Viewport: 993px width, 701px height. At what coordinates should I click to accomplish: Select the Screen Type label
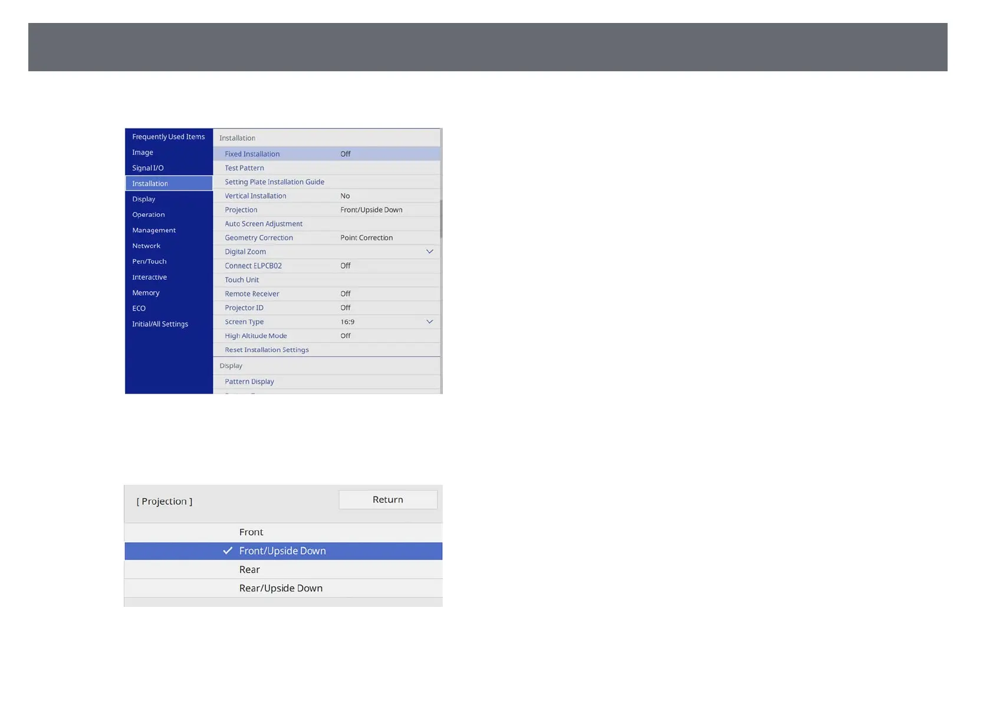244,322
